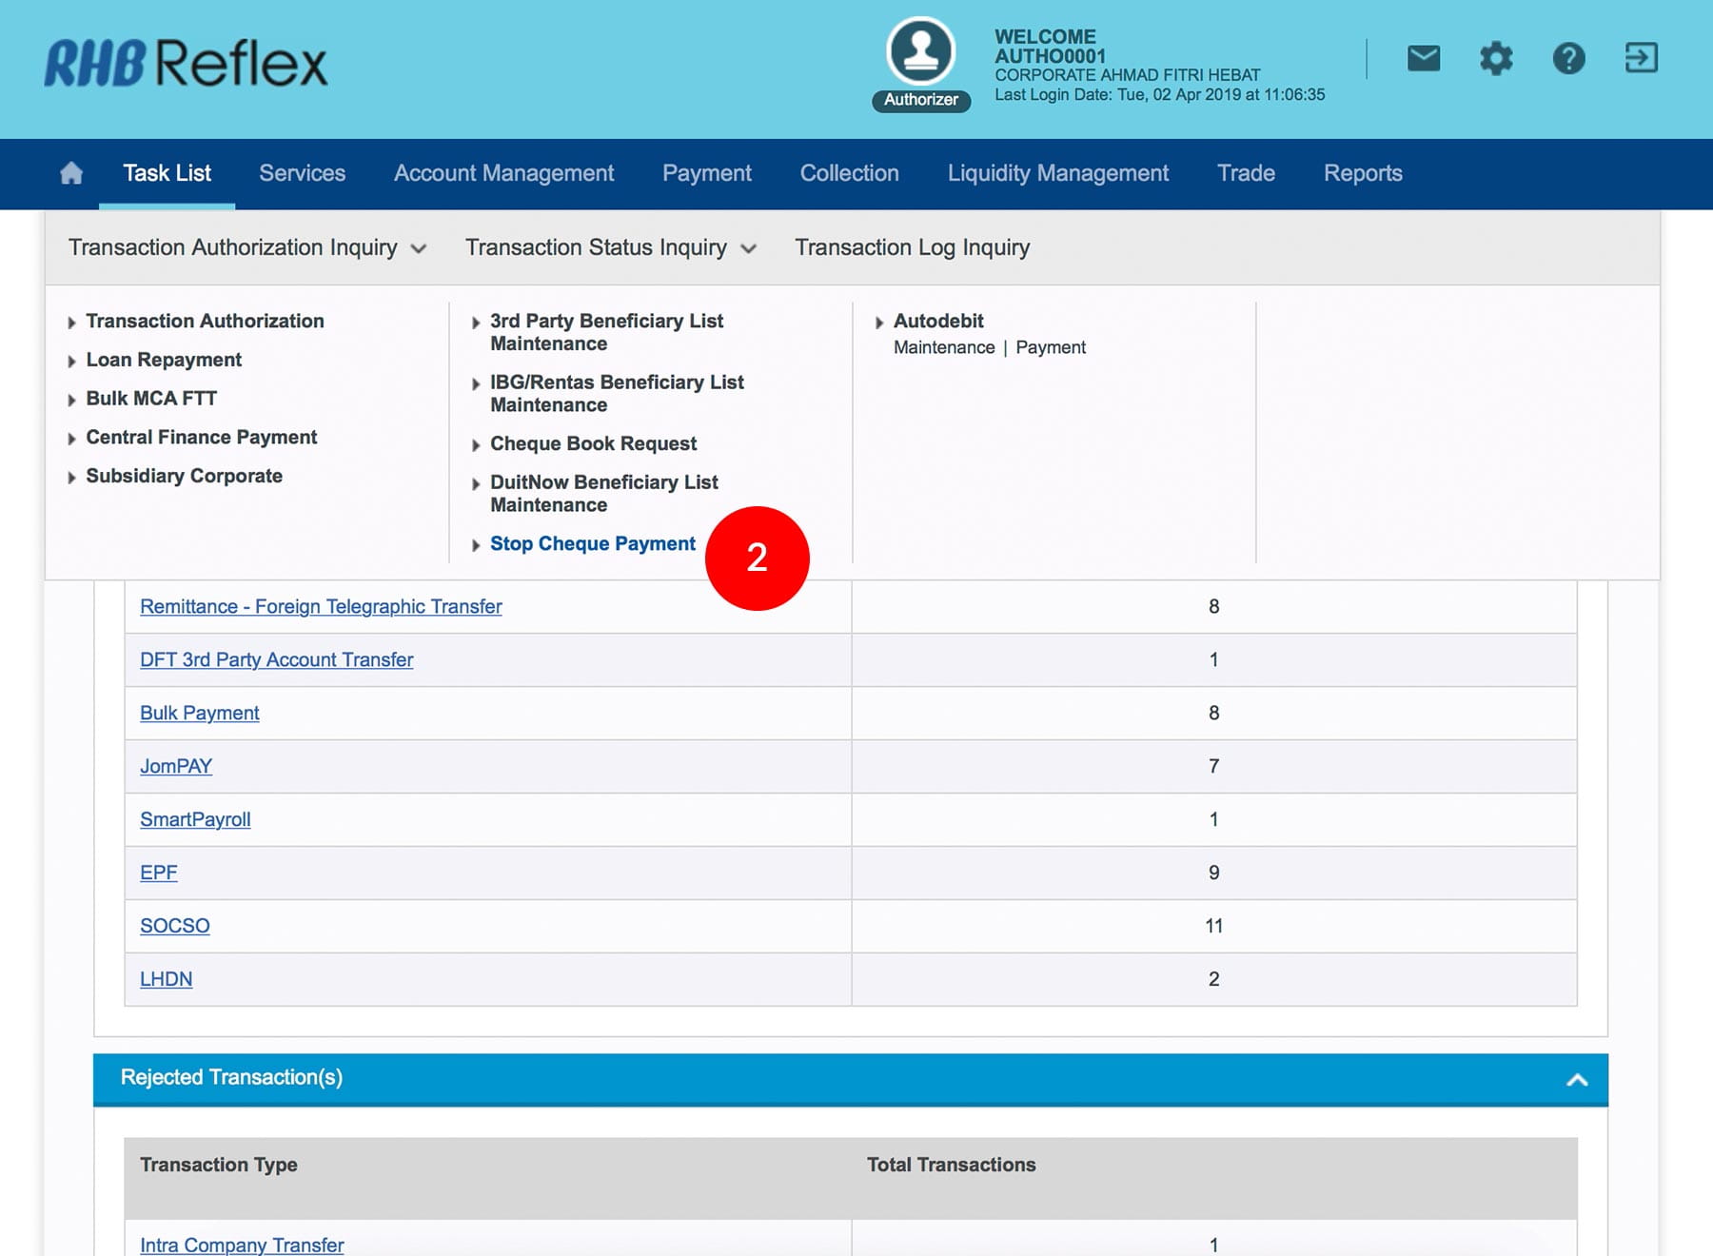Click the help question mark icon
1713x1256 pixels.
pos(1568,59)
